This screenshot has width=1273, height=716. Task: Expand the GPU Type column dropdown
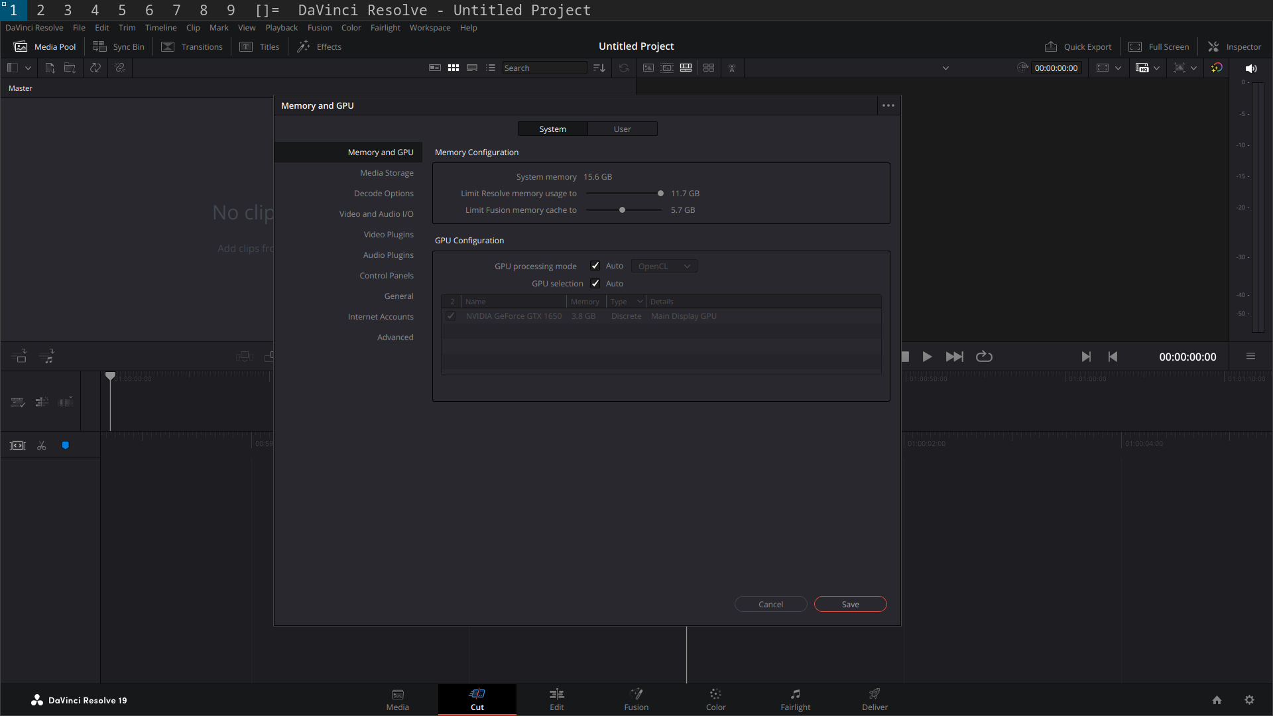pos(640,302)
